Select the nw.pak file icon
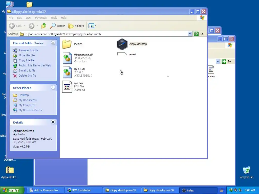Image resolution: width=259 pixels, height=194 pixels. 67,87
